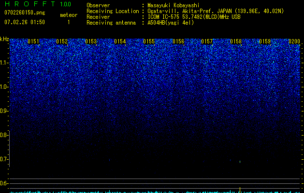Click the ICOM IC-575 receiver value
This screenshot has width=304, height=193.
coord(194,17)
